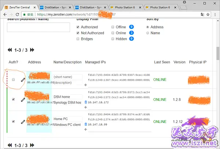Image resolution: width=220 pixels, height=149 pixels.
Task: Click the Chrome profile avatar icon
Action: [184, 2]
